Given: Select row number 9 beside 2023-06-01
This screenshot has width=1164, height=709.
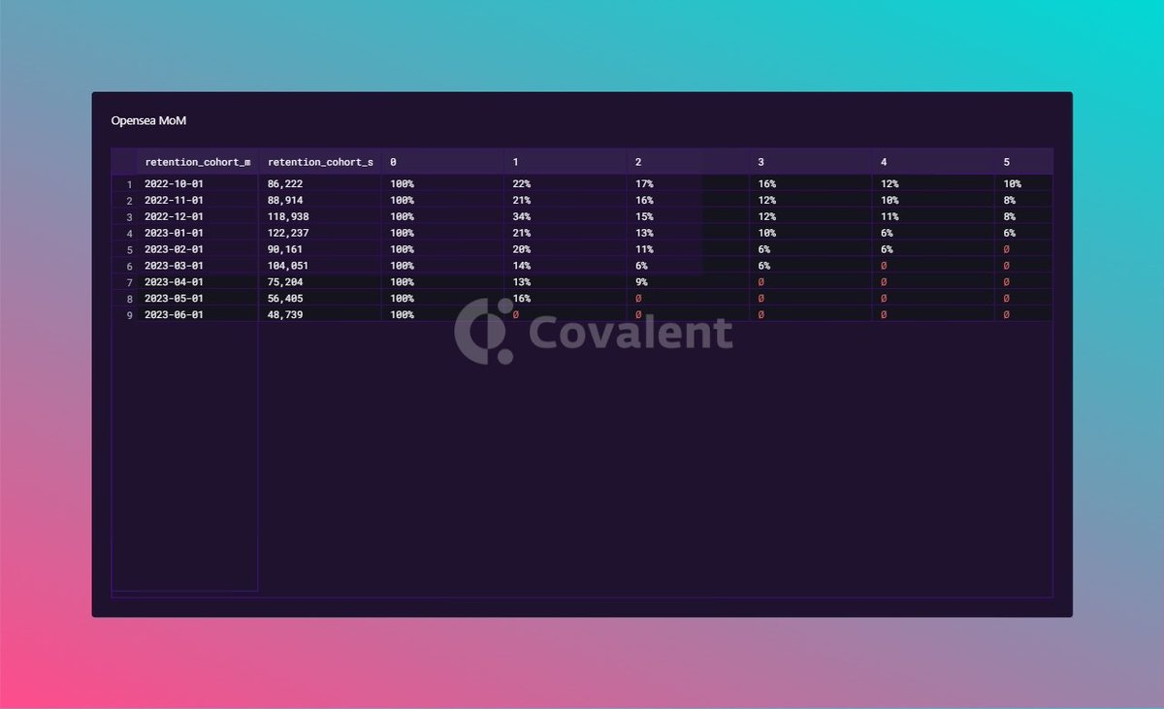Looking at the screenshot, I should [x=129, y=315].
